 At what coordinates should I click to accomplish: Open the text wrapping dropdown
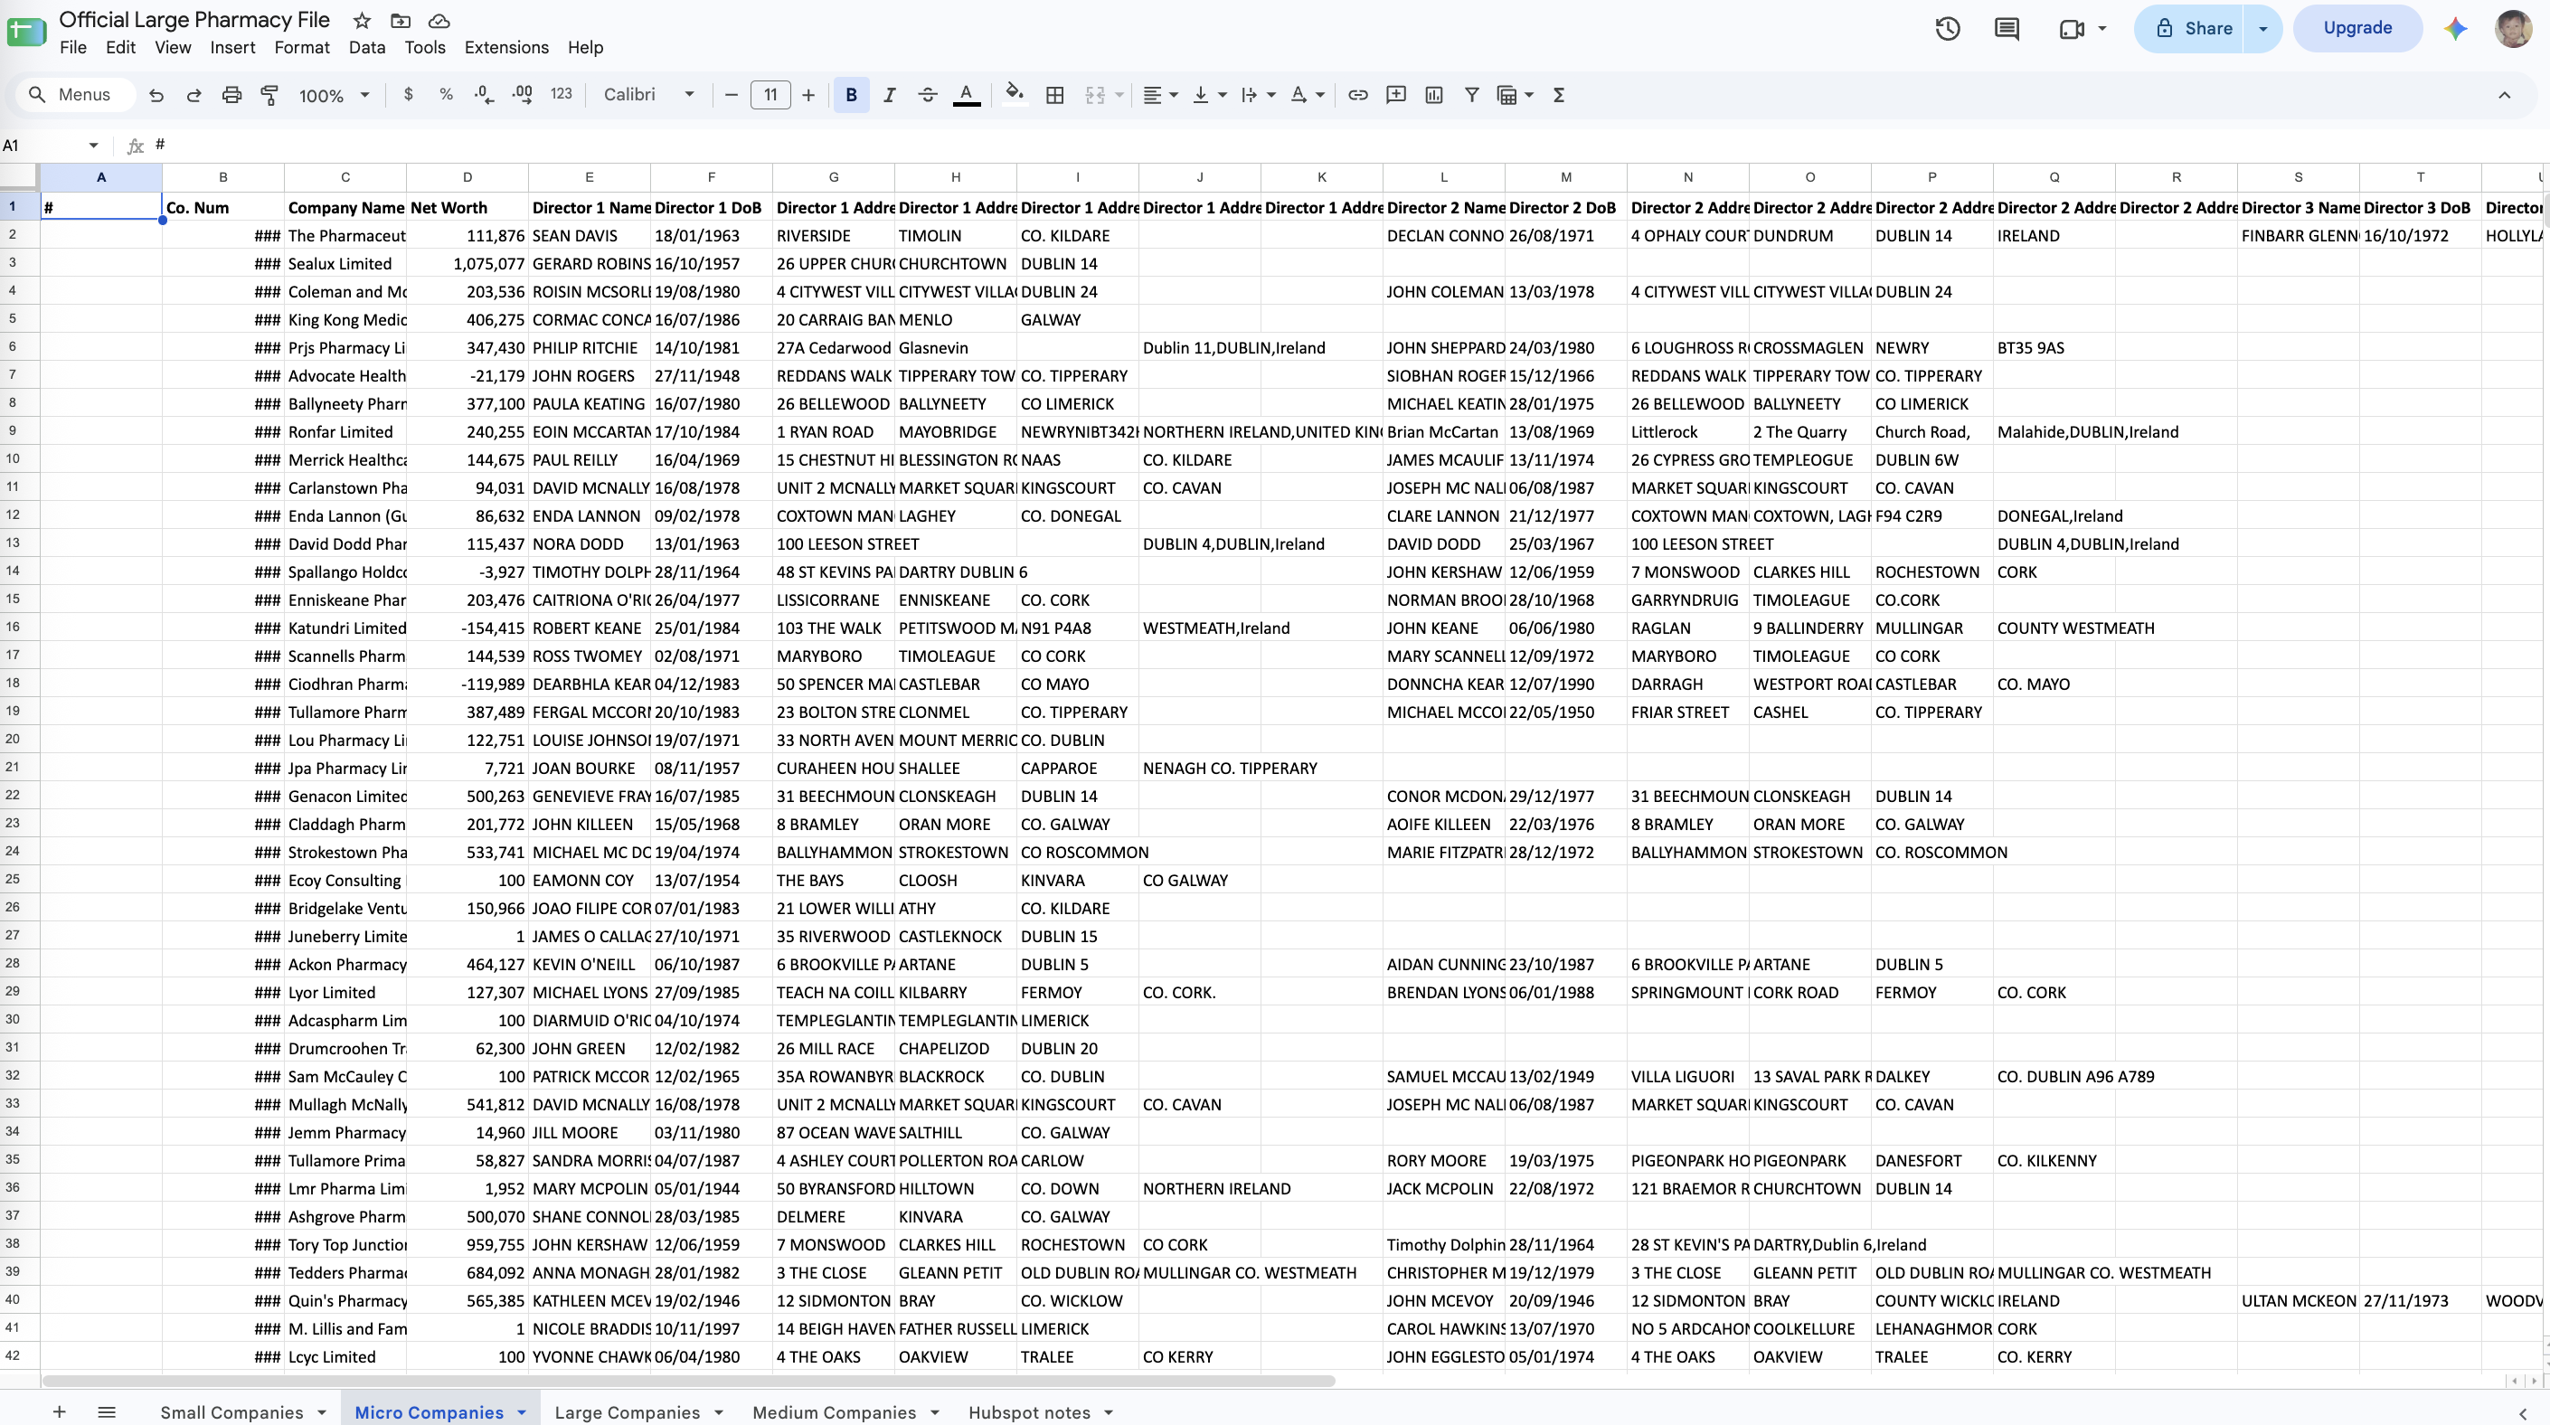point(1257,95)
